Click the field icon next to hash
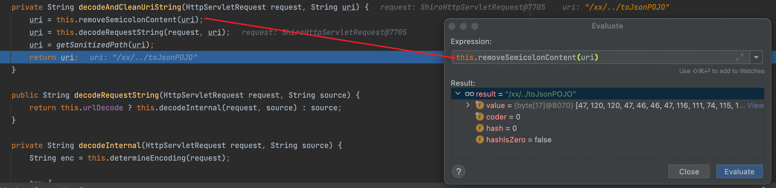 point(480,128)
